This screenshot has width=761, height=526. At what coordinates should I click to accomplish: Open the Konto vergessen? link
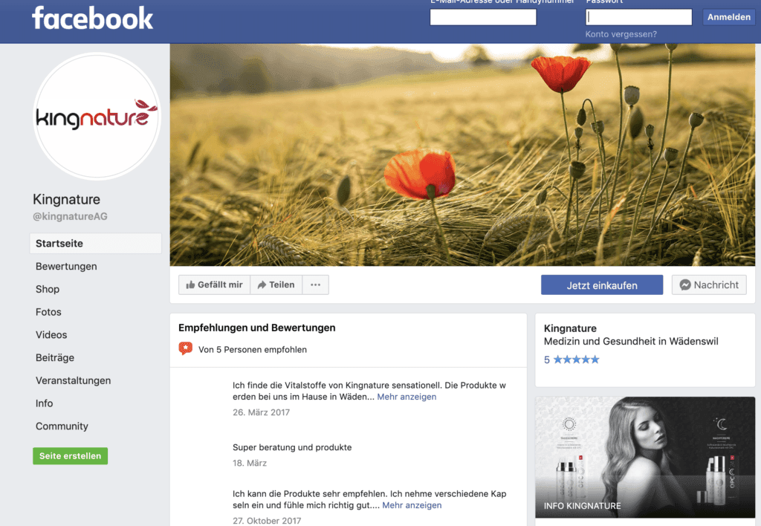point(621,34)
